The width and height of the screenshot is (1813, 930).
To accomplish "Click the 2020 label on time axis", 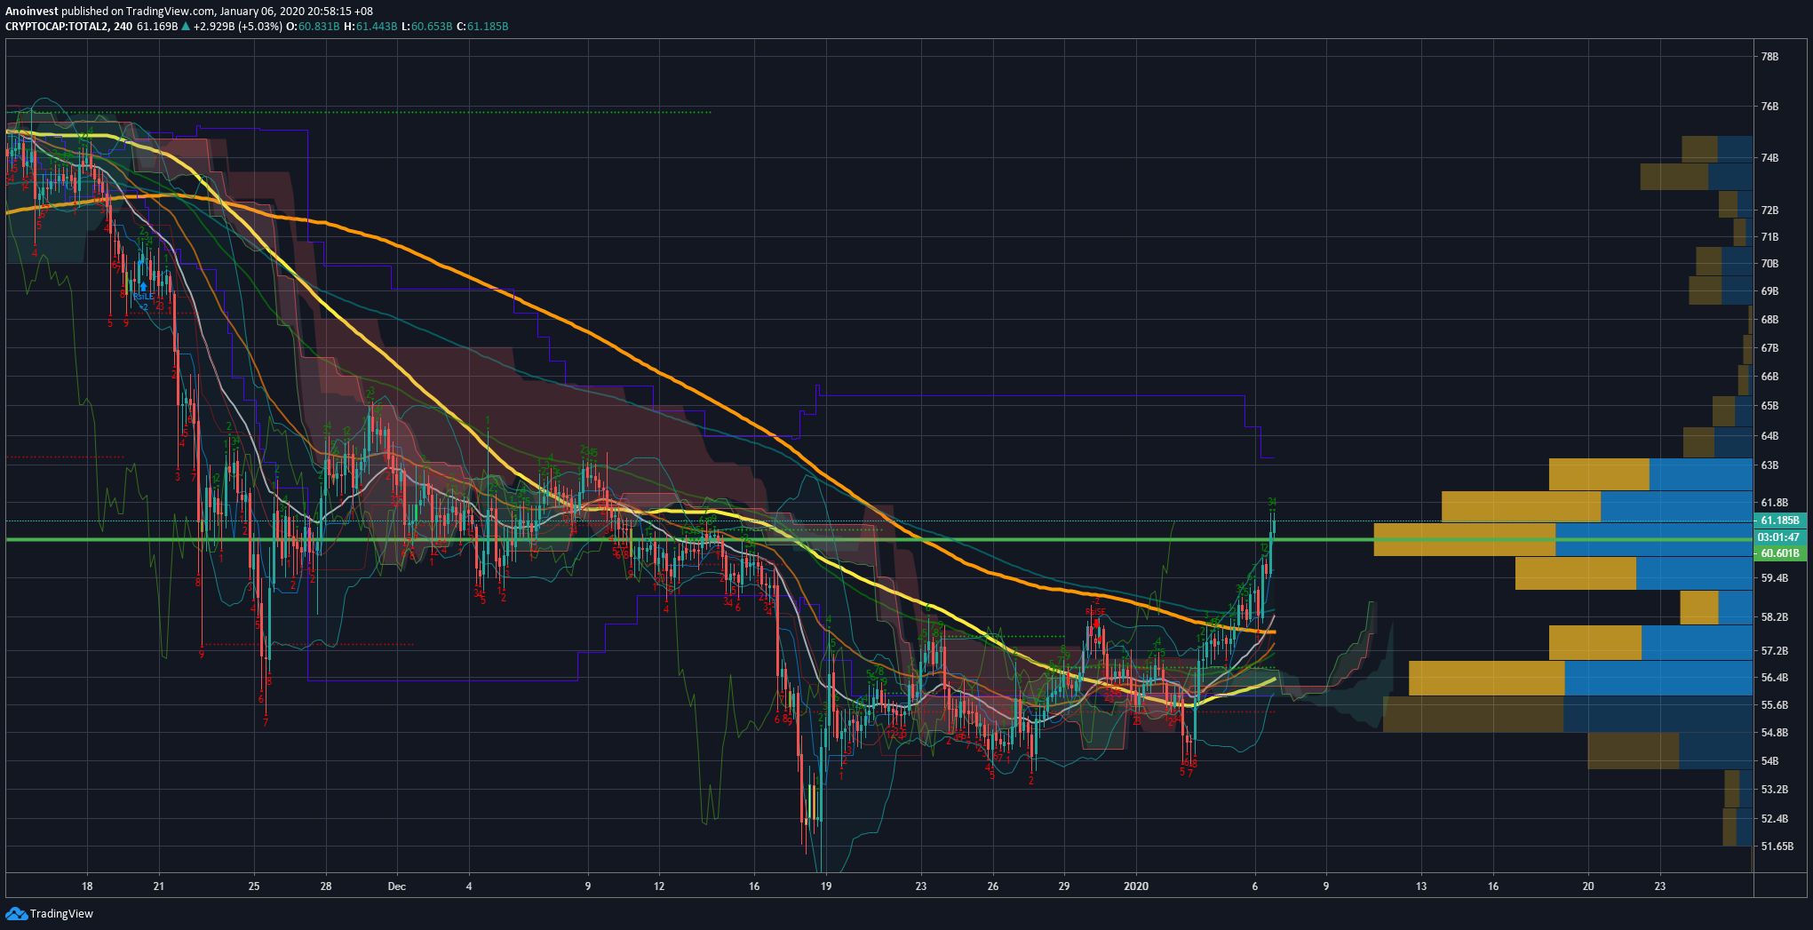I will tap(1136, 886).
